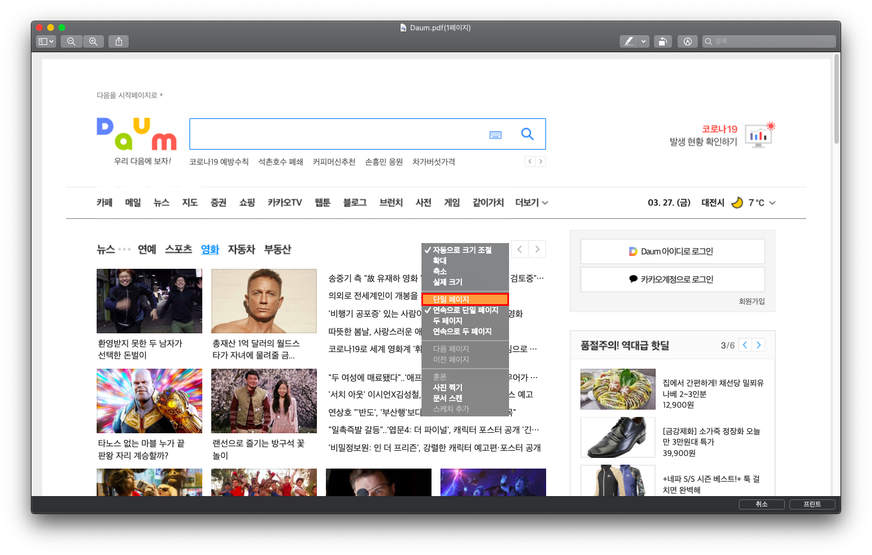Image resolution: width=872 pixels, height=555 pixels.
Task: Switch to the 연예 news tab
Action: click(x=147, y=249)
